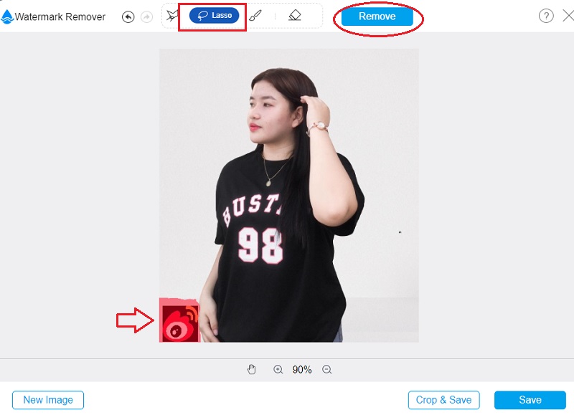Open the help question mark
Screen dimensions: 574x415
click(x=547, y=14)
